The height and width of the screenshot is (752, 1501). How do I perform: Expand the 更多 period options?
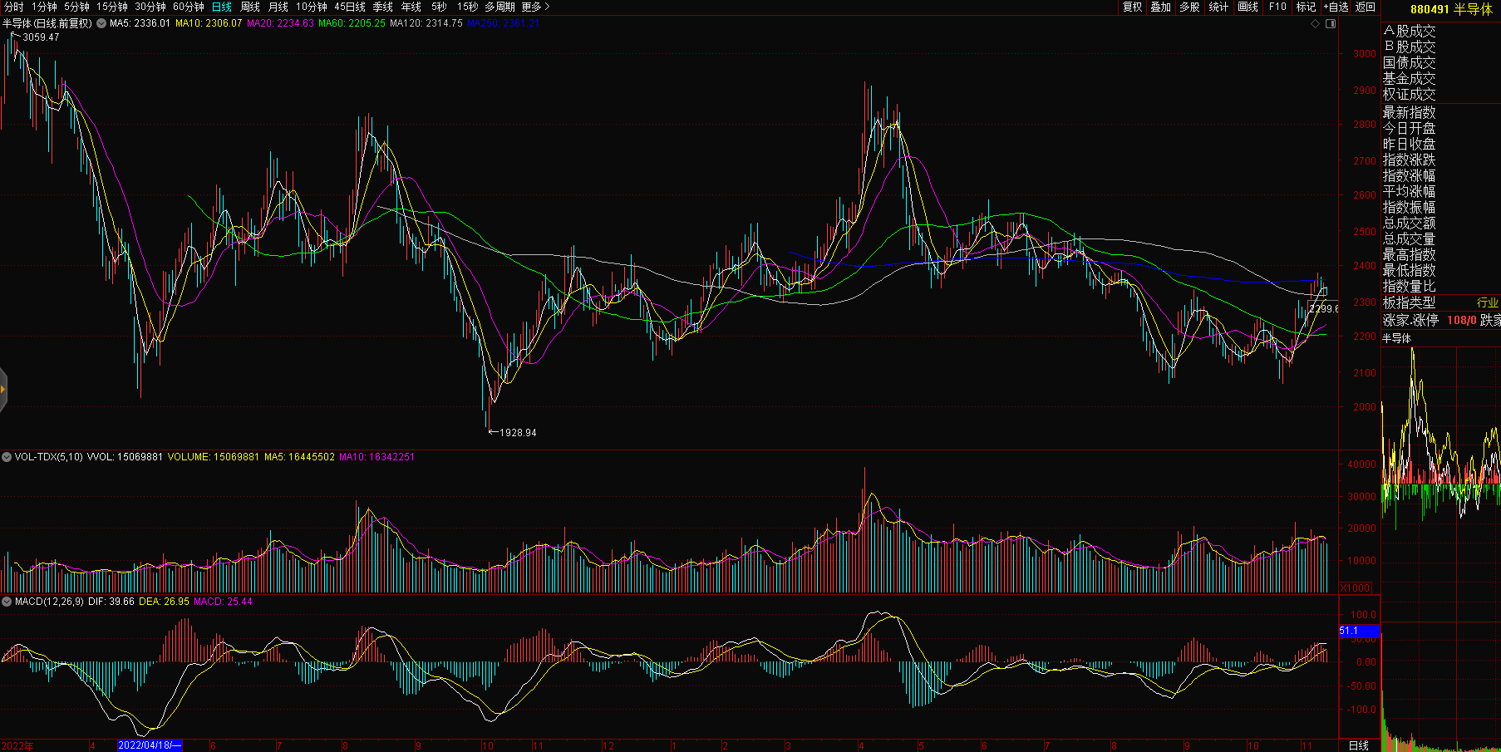[536, 7]
